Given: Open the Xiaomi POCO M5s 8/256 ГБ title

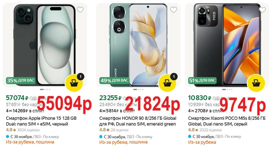Looking at the screenshot, I should (227, 121).
